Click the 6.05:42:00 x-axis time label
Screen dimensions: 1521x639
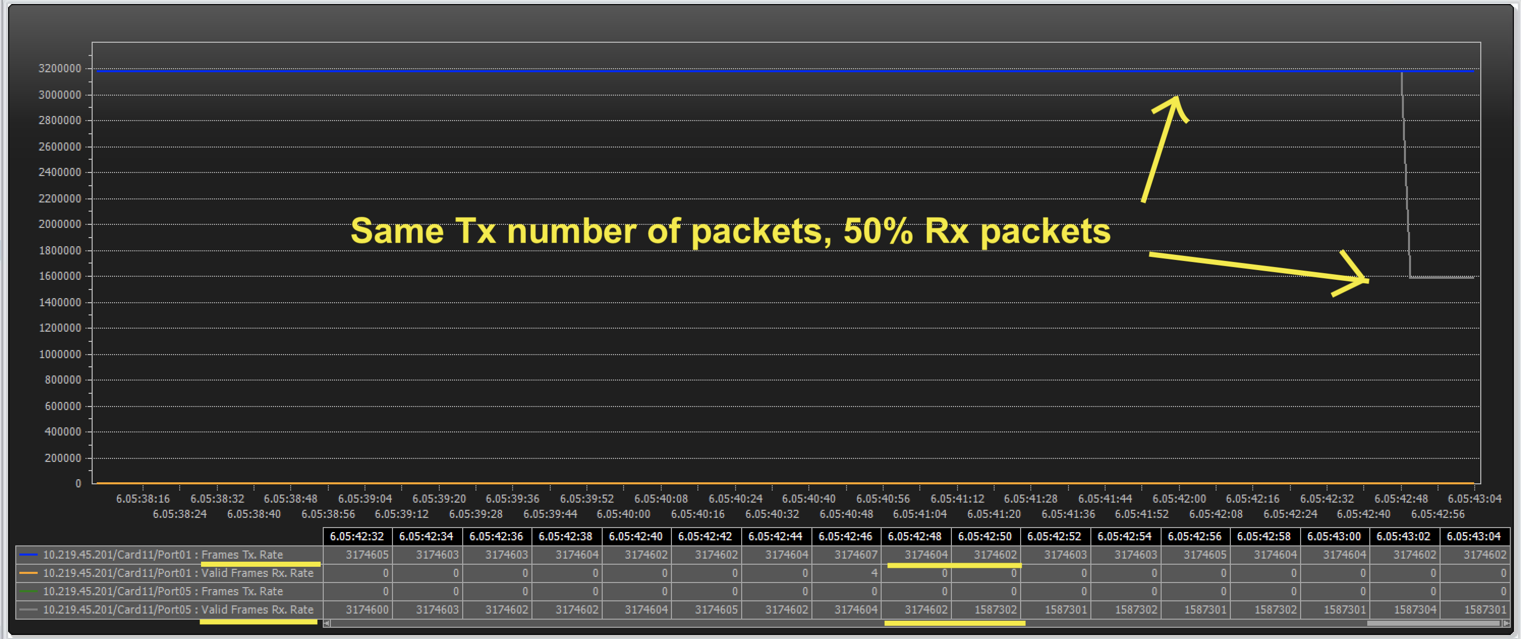tap(1179, 499)
